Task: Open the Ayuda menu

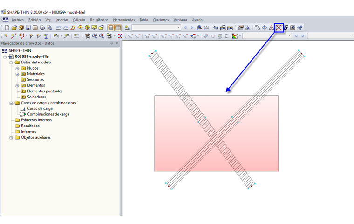Action: 197,20
